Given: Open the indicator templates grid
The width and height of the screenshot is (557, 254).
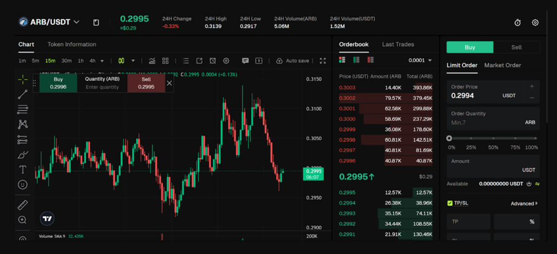Looking at the screenshot, I should tap(165, 61).
